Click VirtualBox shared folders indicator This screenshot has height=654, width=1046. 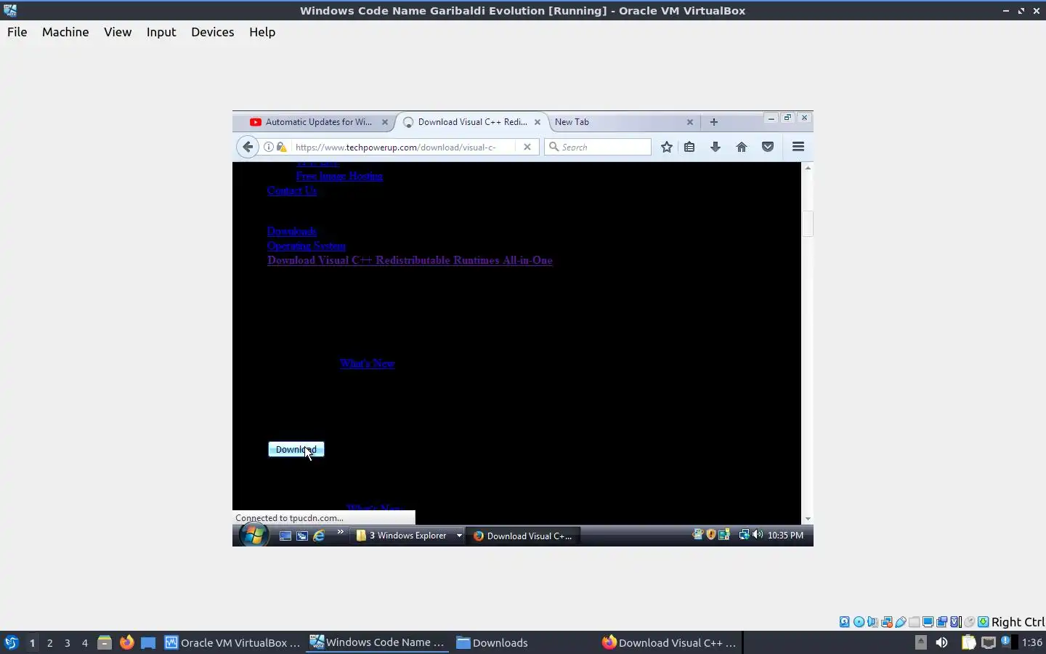(x=914, y=622)
